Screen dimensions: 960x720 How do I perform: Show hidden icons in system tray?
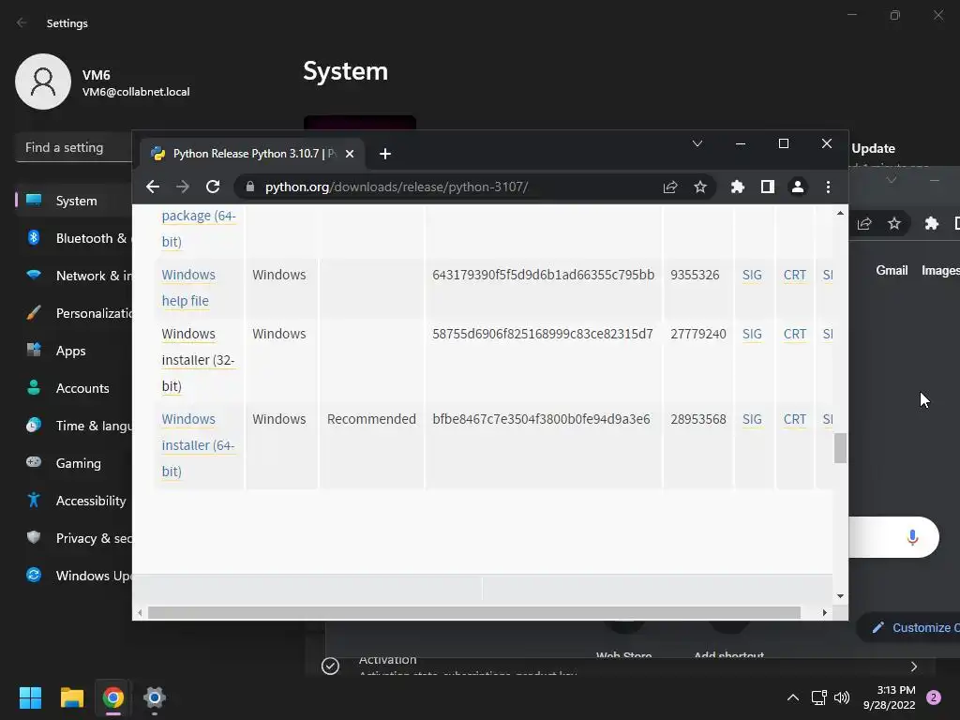(x=793, y=697)
